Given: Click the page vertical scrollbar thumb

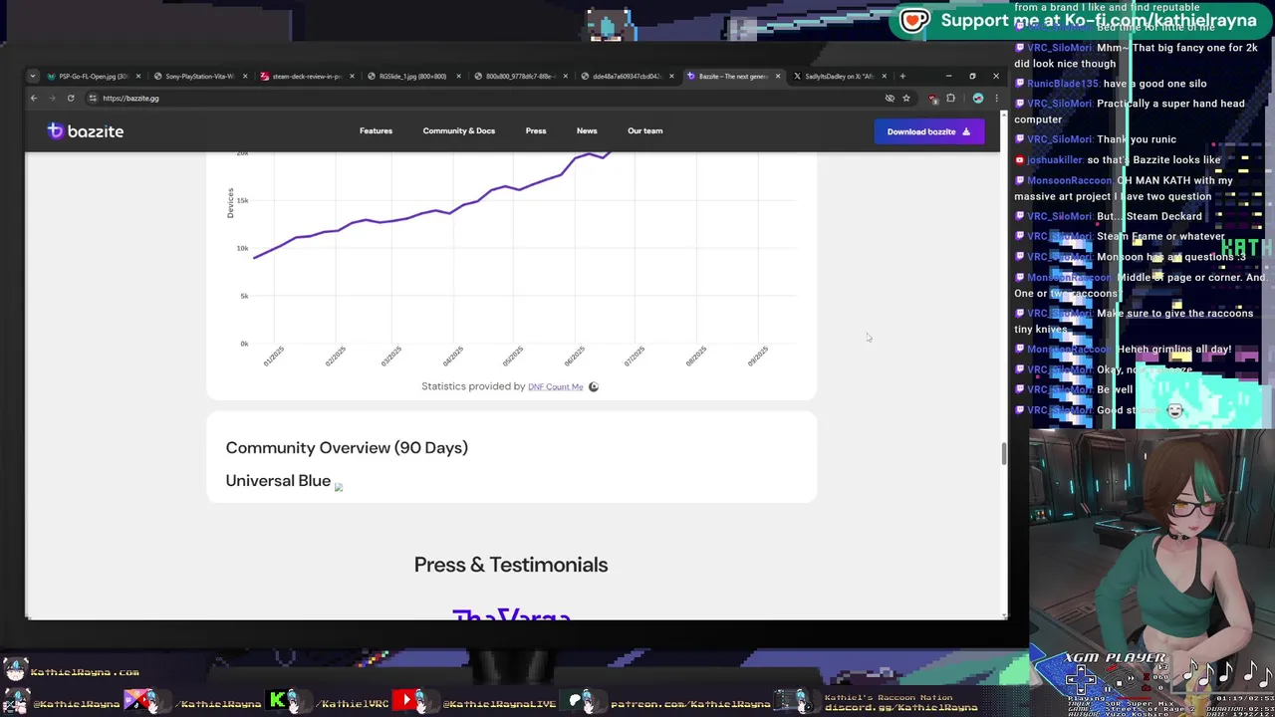Looking at the screenshot, I should tap(1004, 453).
